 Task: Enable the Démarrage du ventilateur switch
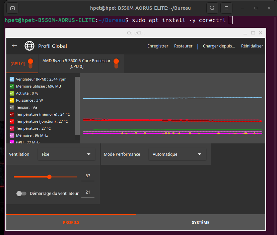(x=21, y=194)
